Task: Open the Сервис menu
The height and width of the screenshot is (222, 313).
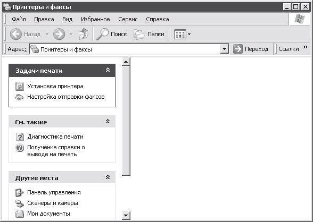Action: [x=128, y=19]
